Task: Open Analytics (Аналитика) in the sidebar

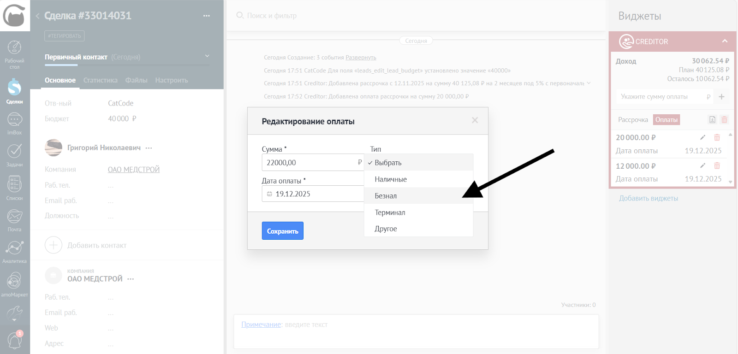Action: [x=14, y=251]
